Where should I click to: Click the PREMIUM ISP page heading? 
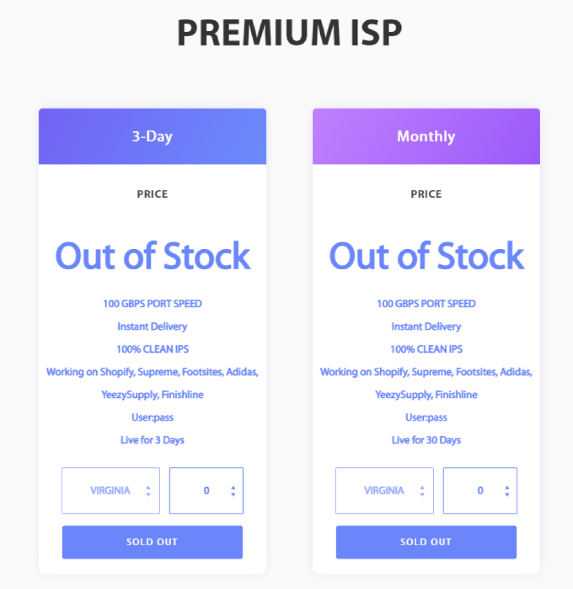[289, 33]
